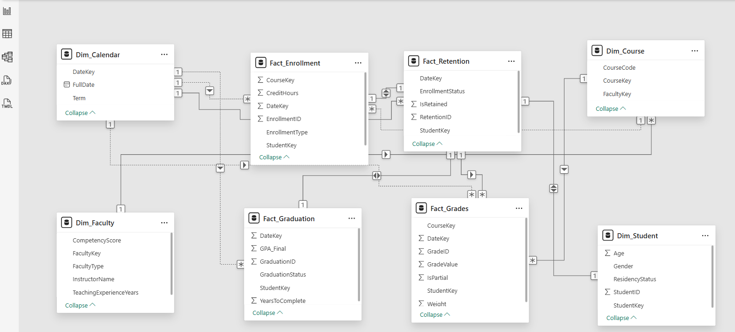Click Fact_Graduation table database icon
Image resolution: width=735 pixels, height=332 pixels.
point(254,218)
